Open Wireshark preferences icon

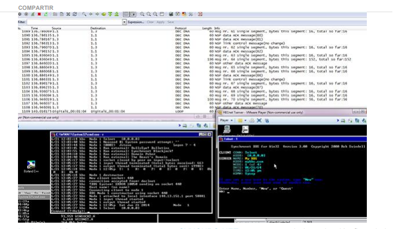pyautogui.click(x=190, y=14)
